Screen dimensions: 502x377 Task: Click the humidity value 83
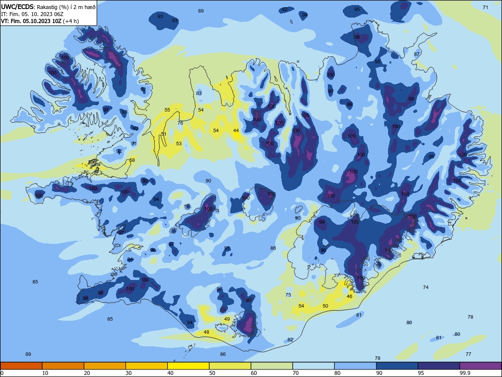click(x=199, y=93)
